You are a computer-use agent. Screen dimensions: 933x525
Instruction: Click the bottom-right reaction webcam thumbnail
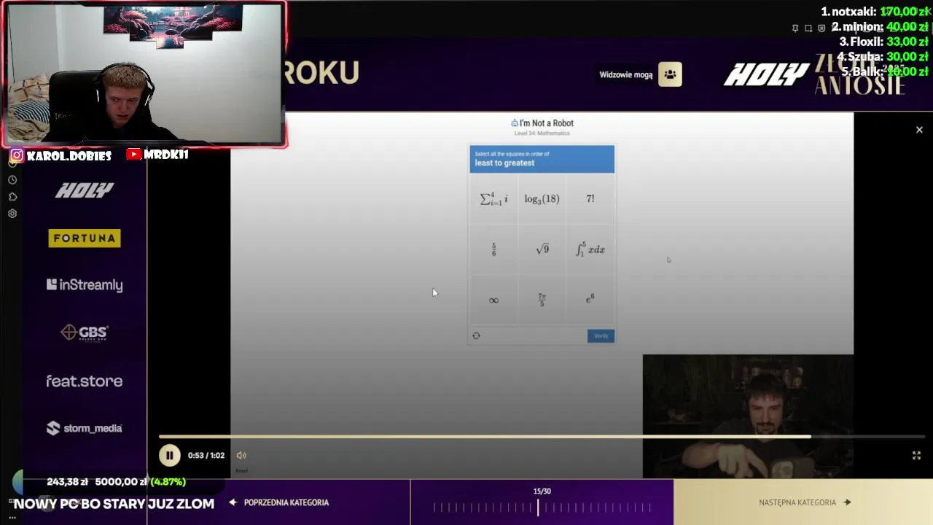[x=748, y=416]
